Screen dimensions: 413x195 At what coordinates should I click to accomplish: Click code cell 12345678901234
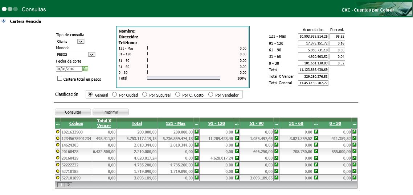tap(76, 138)
